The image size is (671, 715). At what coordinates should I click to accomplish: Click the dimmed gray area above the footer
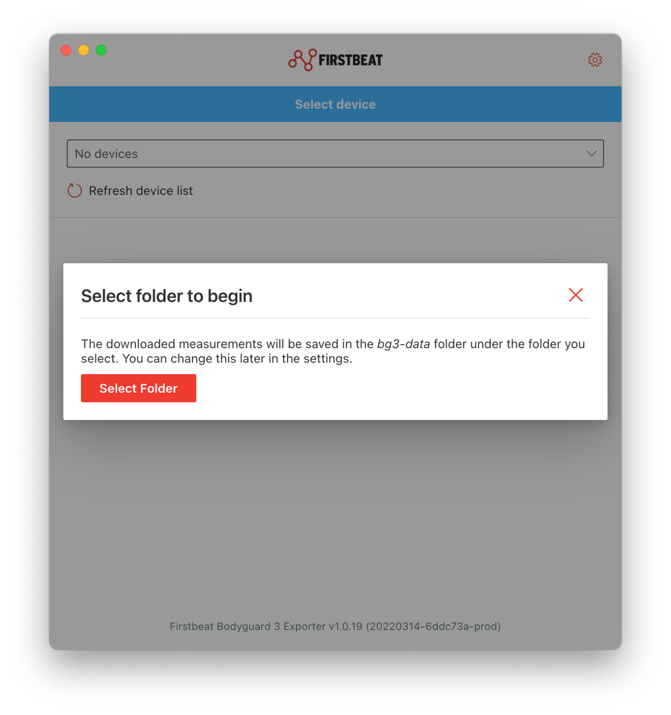click(335, 518)
